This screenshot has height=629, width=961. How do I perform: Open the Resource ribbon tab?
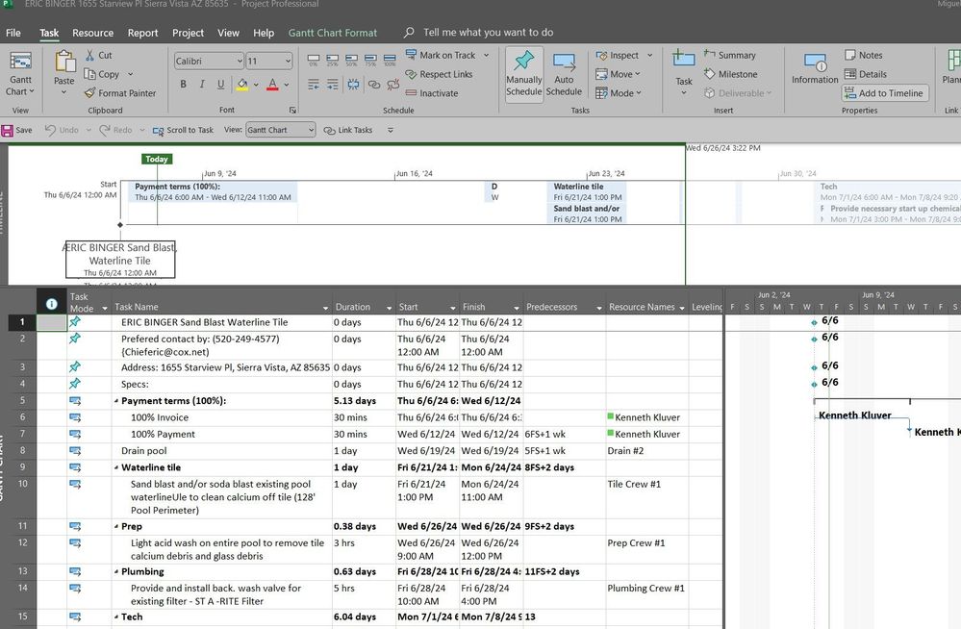(x=92, y=33)
